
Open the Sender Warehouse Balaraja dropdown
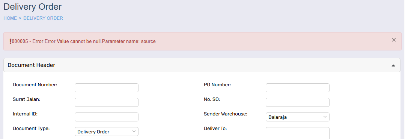point(298,117)
